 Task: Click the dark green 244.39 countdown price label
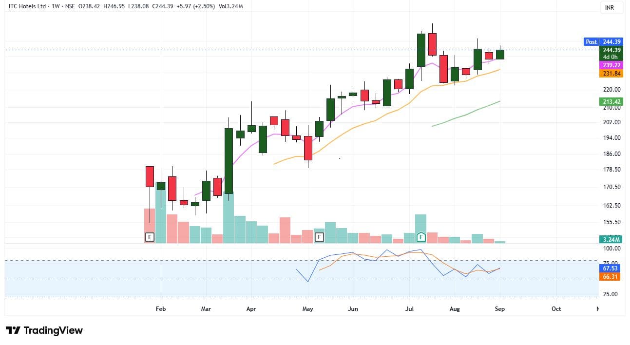click(611, 50)
